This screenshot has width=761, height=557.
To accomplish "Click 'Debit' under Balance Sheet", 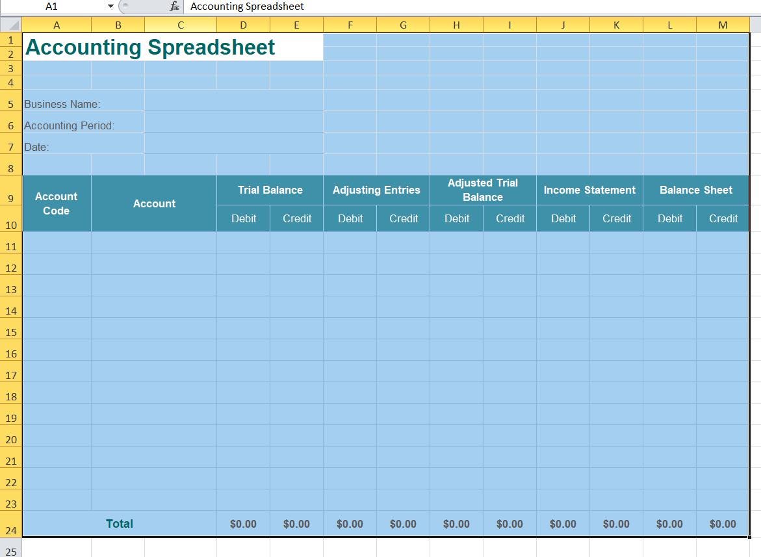I will 670,218.
